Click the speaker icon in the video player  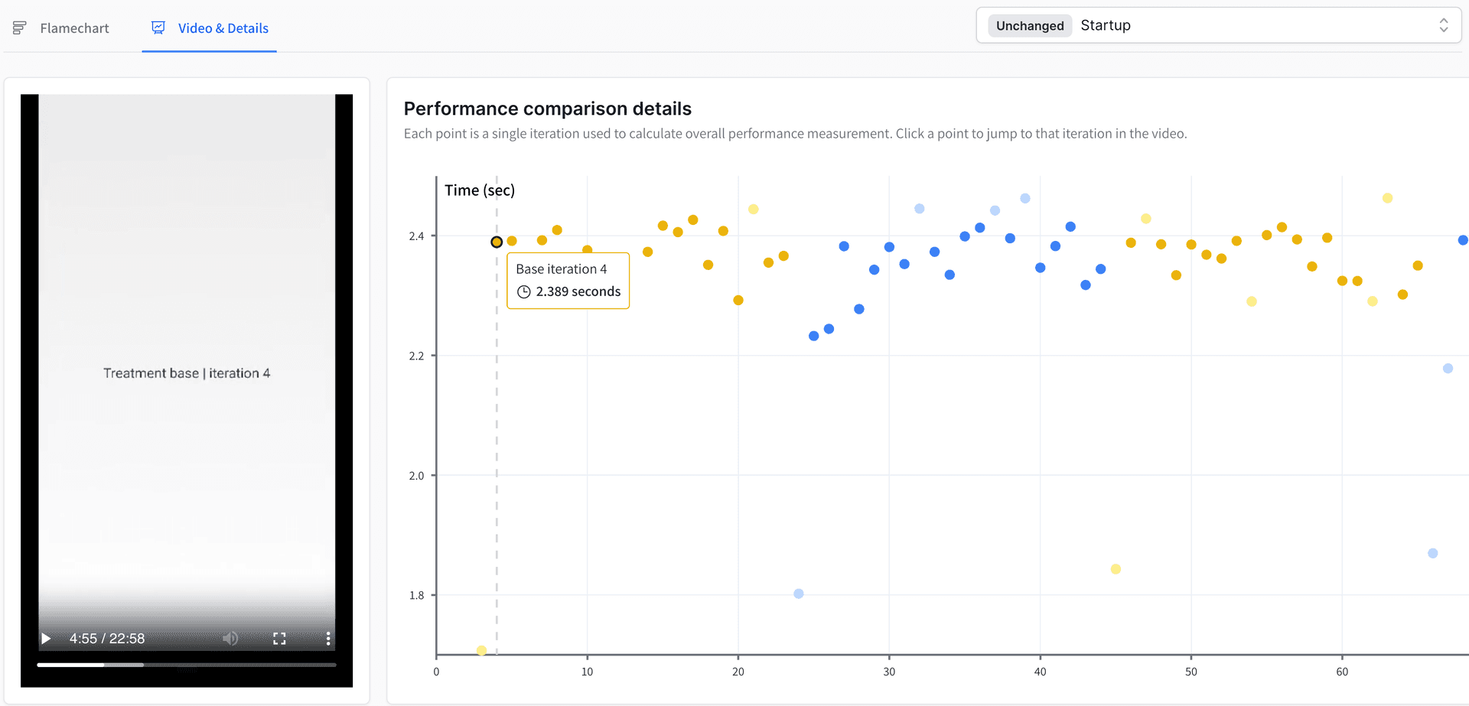[x=231, y=638]
